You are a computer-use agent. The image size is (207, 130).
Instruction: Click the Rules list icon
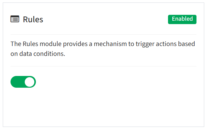pos(15,19)
